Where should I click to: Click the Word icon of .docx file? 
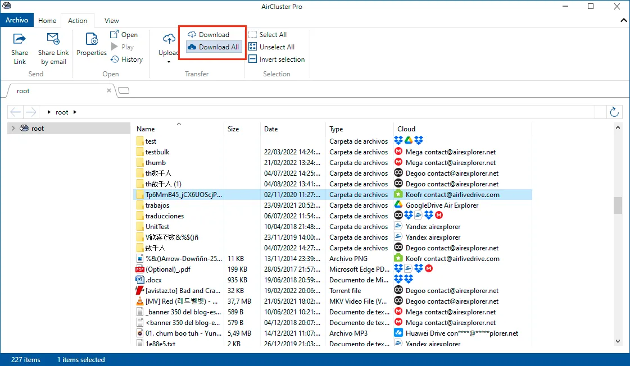(x=140, y=280)
